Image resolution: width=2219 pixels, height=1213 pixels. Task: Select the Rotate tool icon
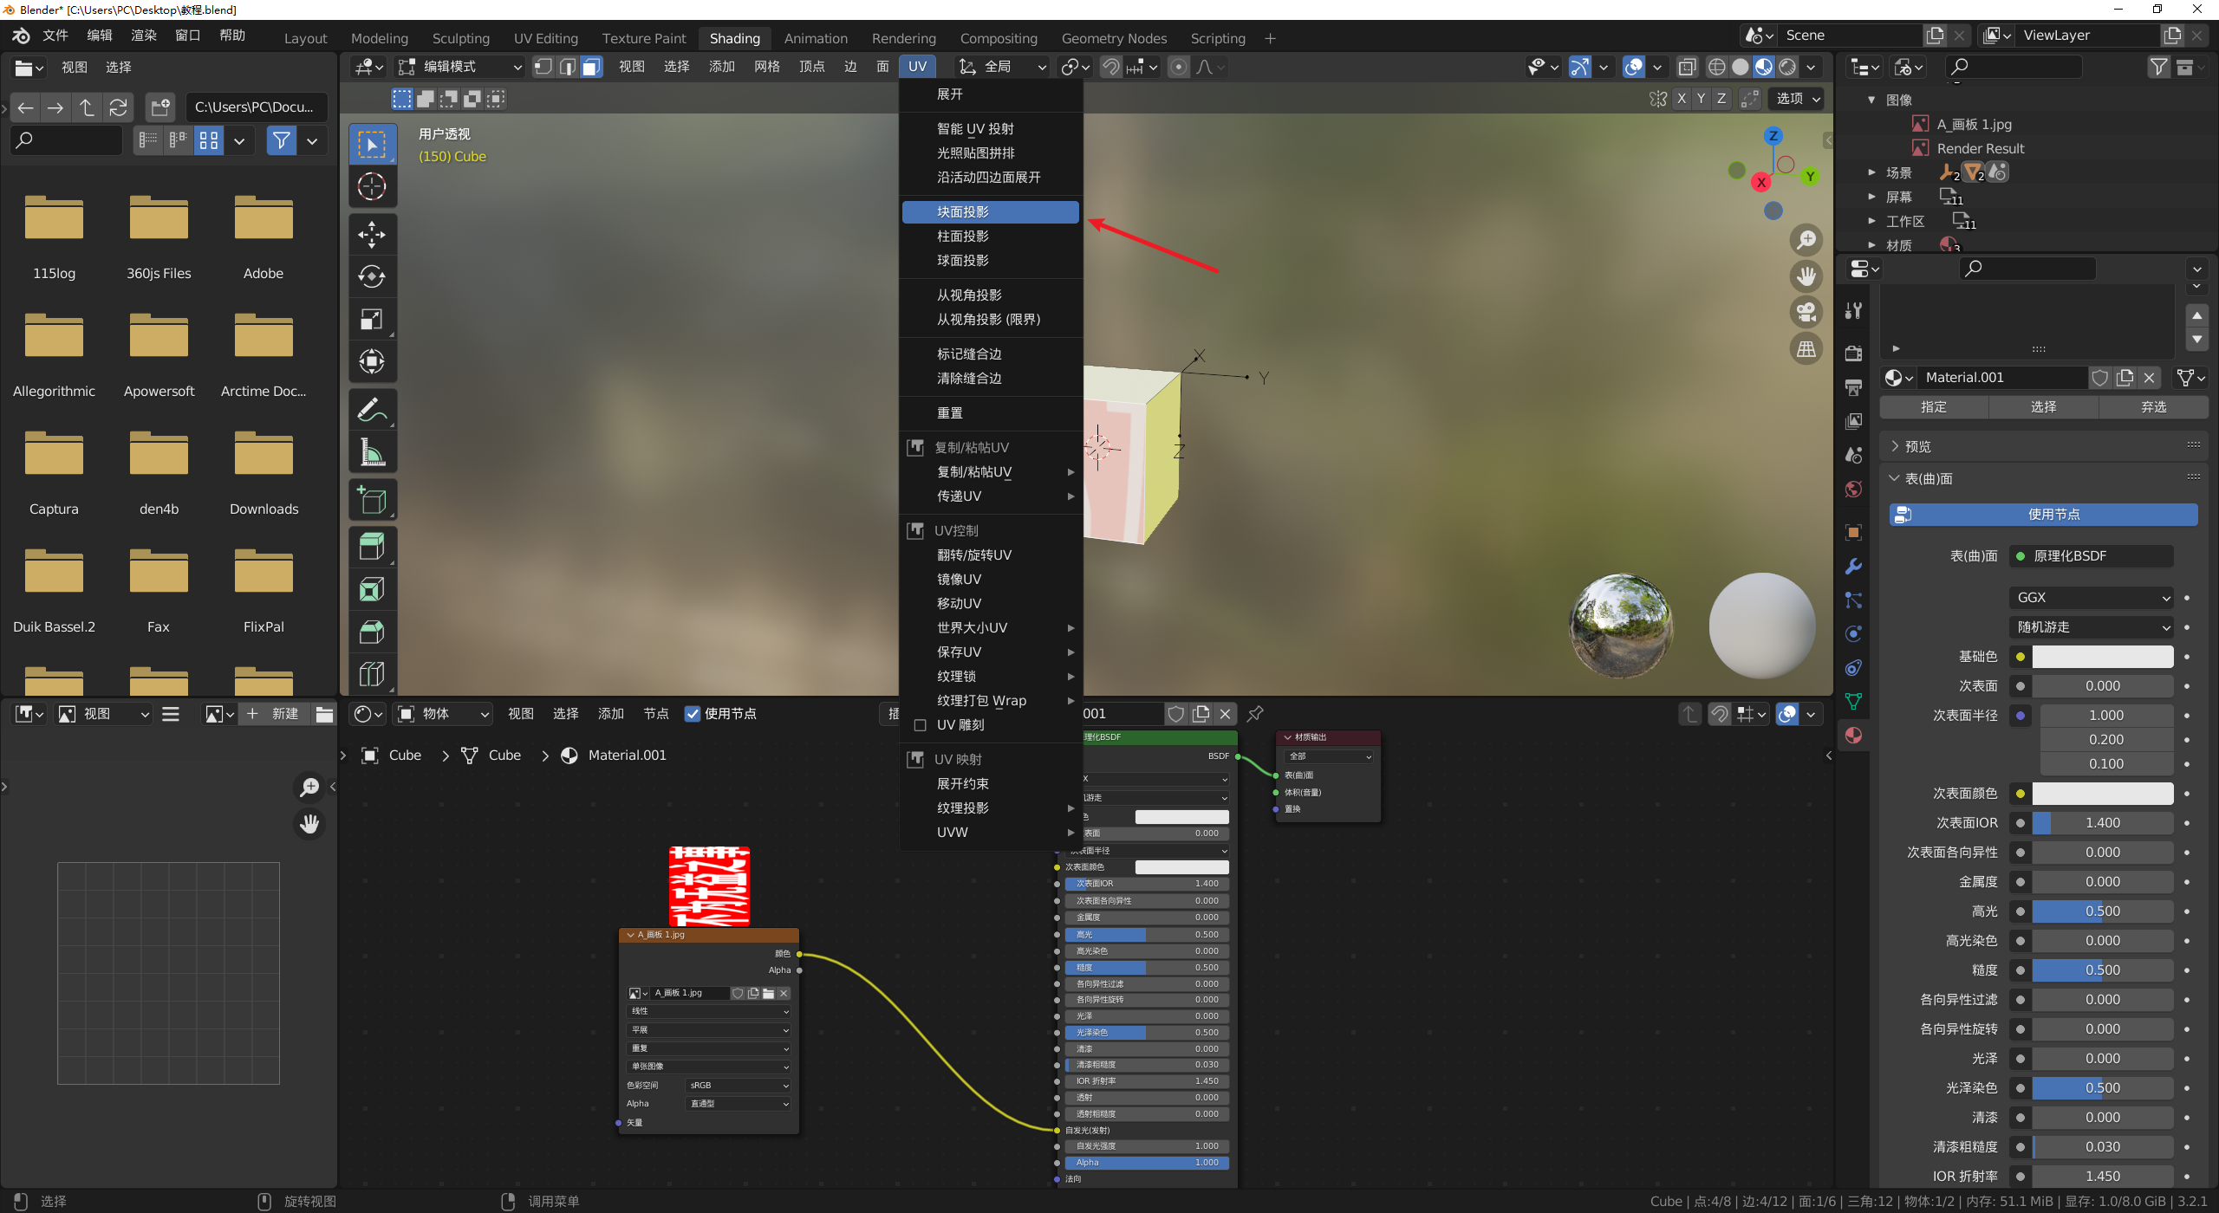tap(372, 276)
